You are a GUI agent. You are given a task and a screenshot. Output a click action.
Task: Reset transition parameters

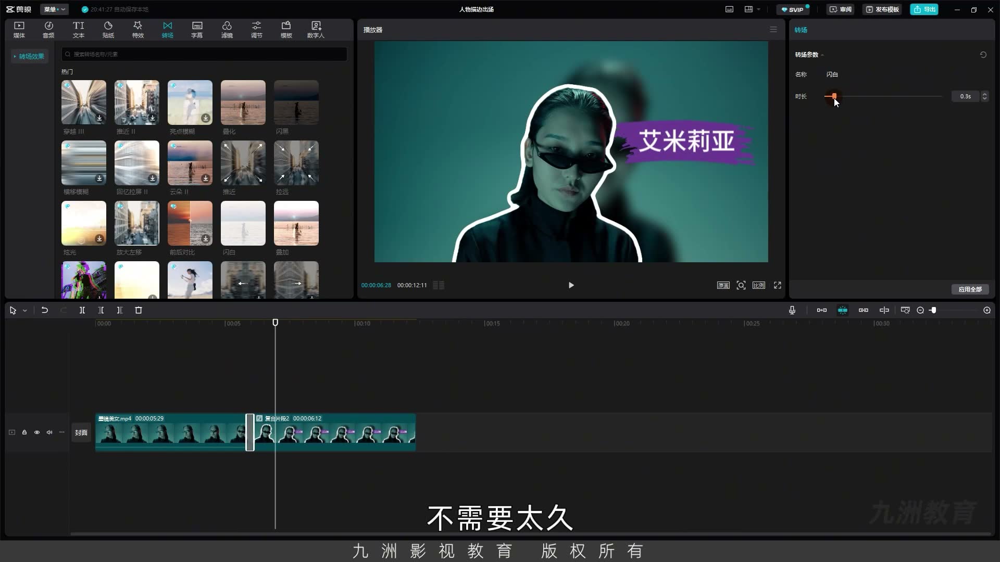[983, 55]
